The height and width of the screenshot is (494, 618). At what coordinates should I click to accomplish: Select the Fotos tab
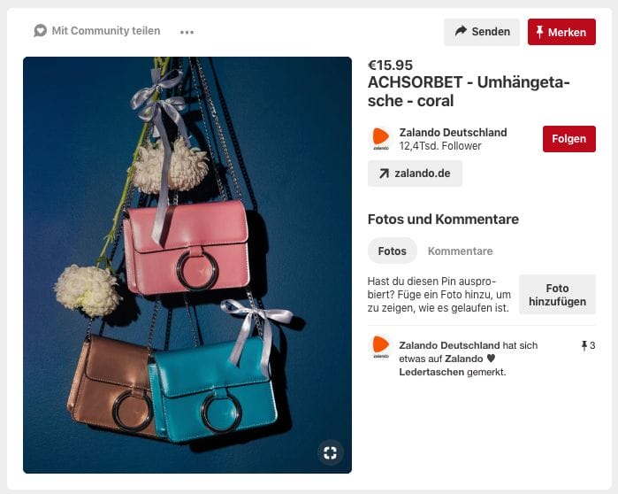coord(393,251)
